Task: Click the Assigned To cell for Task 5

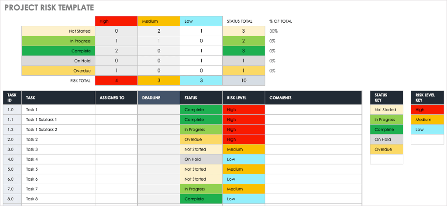Action: click(x=116, y=169)
